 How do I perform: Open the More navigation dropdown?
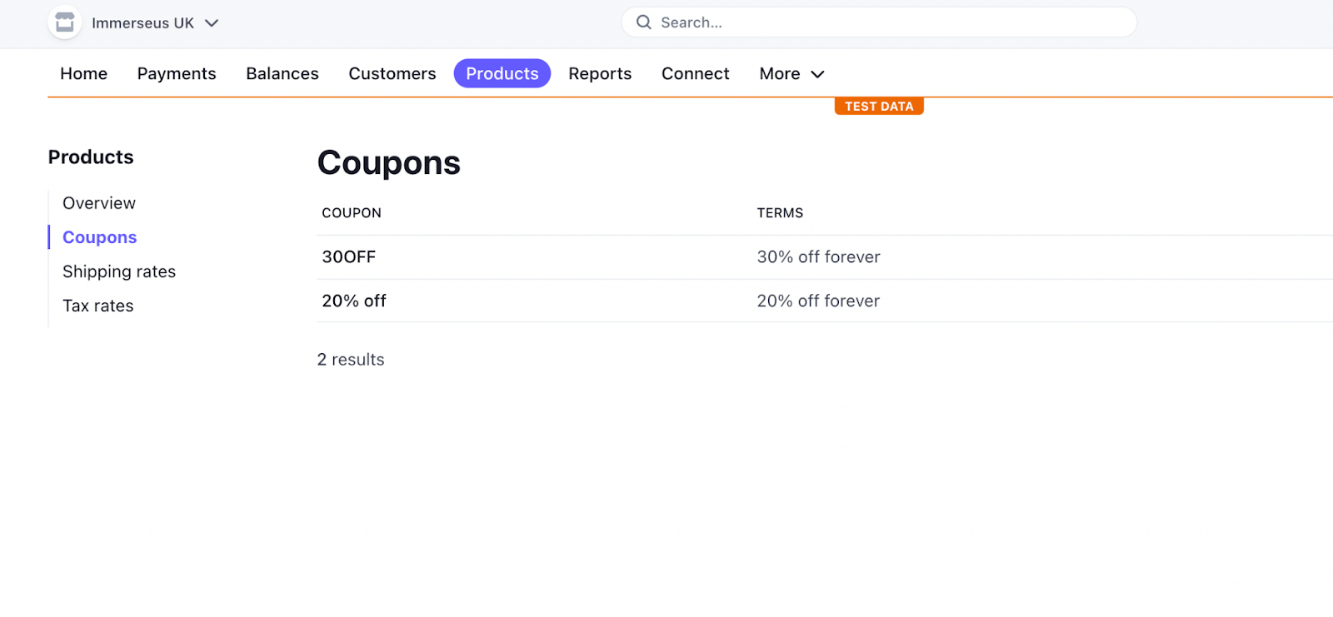tap(791, 74)
